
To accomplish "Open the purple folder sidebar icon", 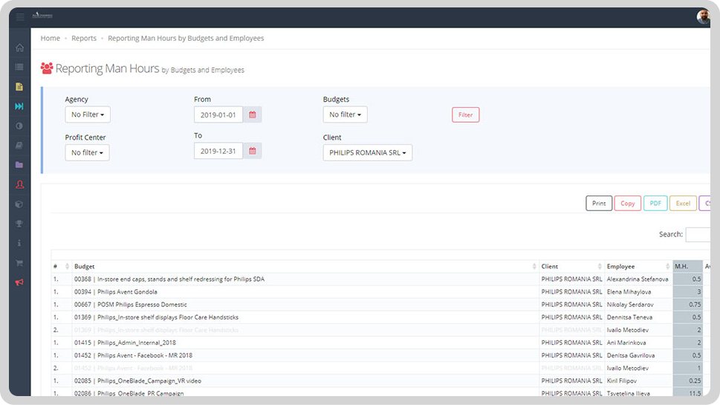I will 19,165.
